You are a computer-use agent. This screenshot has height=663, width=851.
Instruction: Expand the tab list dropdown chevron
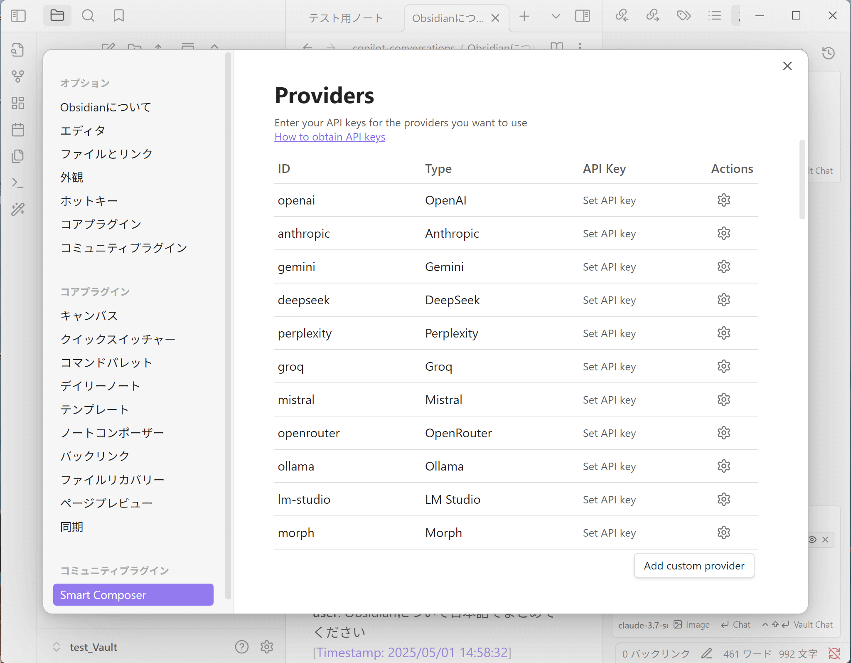pos(556,16)
